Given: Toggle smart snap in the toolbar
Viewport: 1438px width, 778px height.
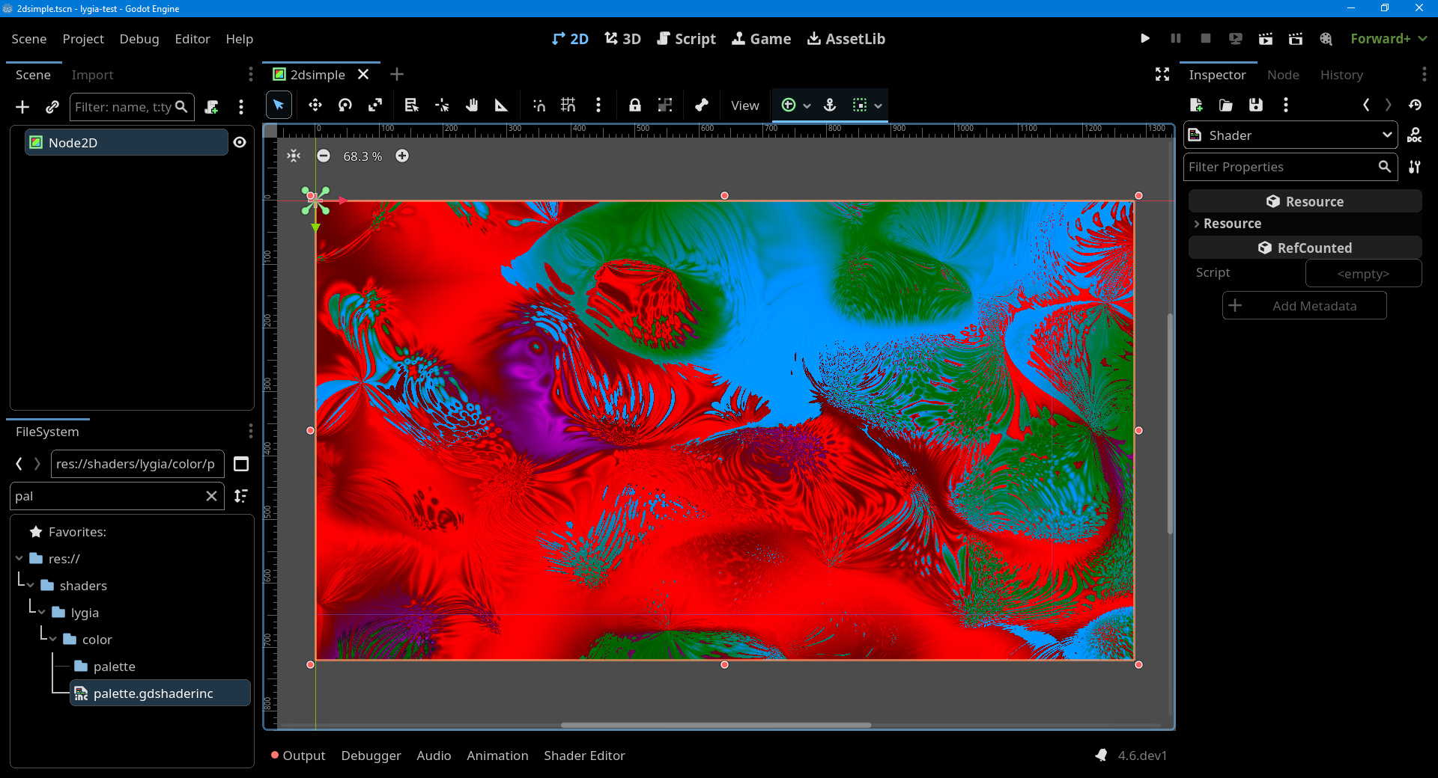Looking at the screenshot, I should [x=539, y=105].
